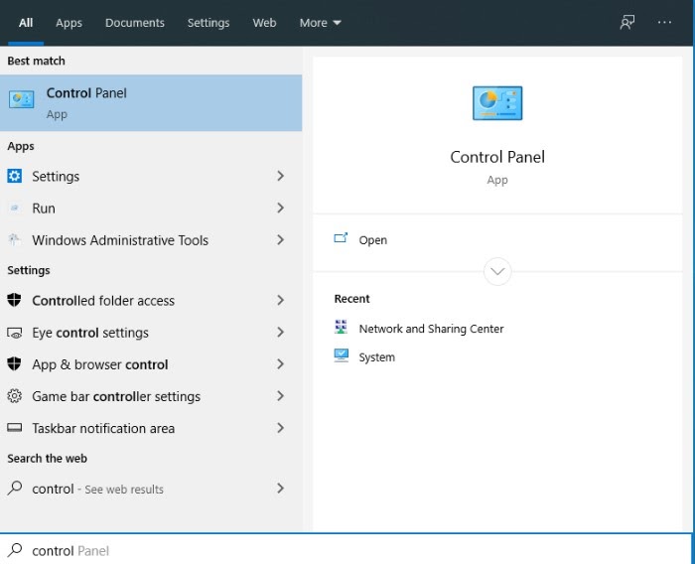Open the feedback icon in top bar
This screenshot has height=564, width=695.
click(x=626, y=23)
